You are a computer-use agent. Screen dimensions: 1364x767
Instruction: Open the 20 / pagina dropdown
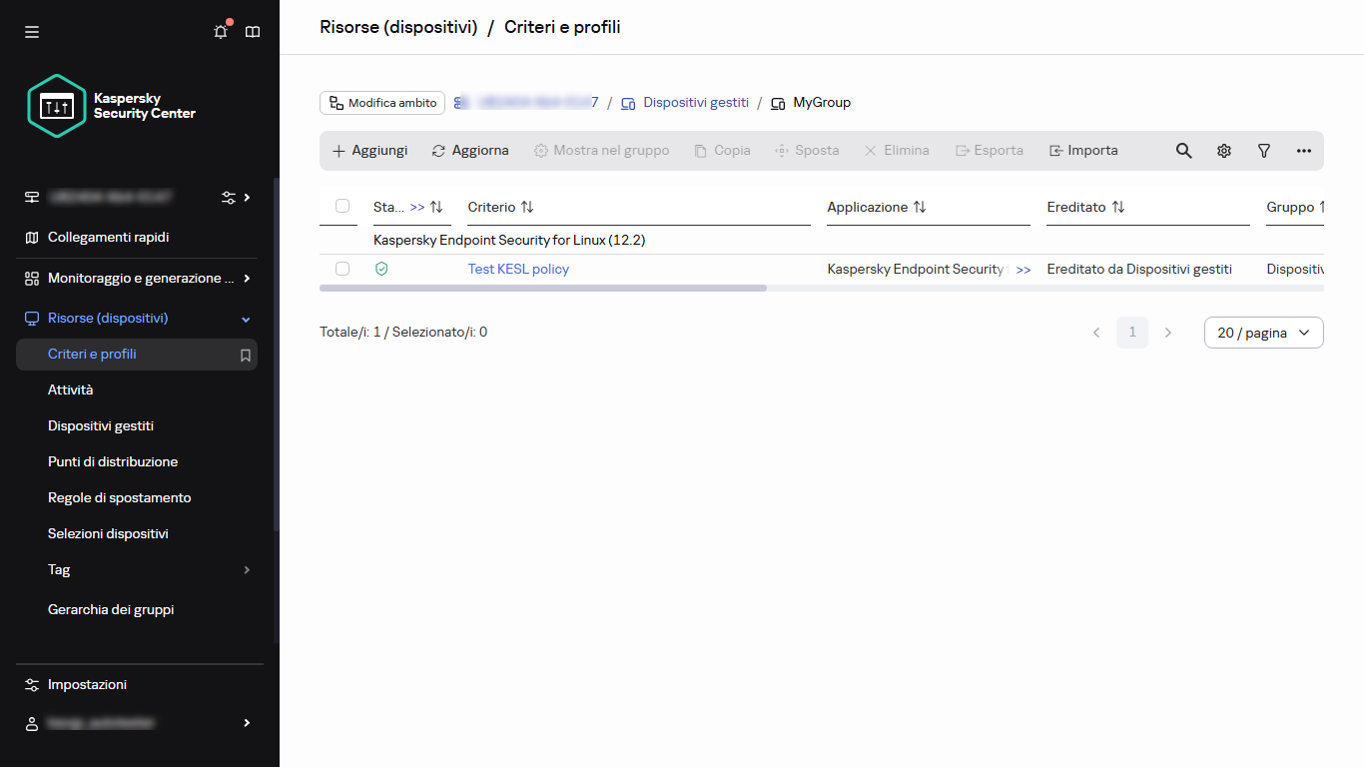pos(1263,333)
